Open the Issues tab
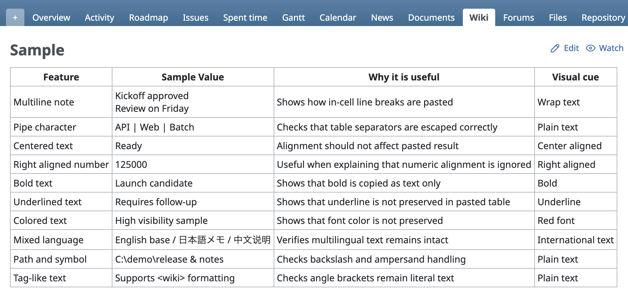628x297 pixels. click(196, 18)
